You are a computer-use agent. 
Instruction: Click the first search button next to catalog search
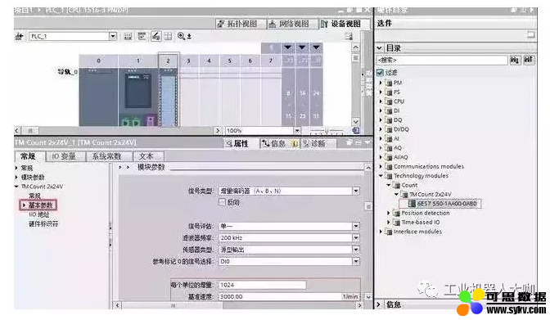coord(515,61)
